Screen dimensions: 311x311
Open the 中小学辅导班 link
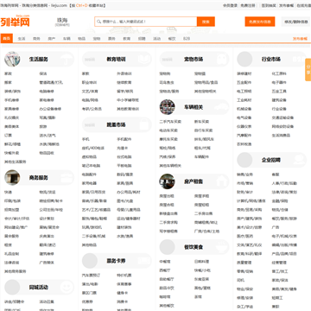pyautogui.click(x=128, y=100)
